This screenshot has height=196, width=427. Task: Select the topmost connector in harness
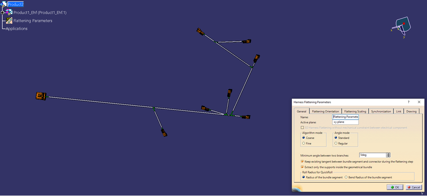pyautogui.click(x=201, y=32)
